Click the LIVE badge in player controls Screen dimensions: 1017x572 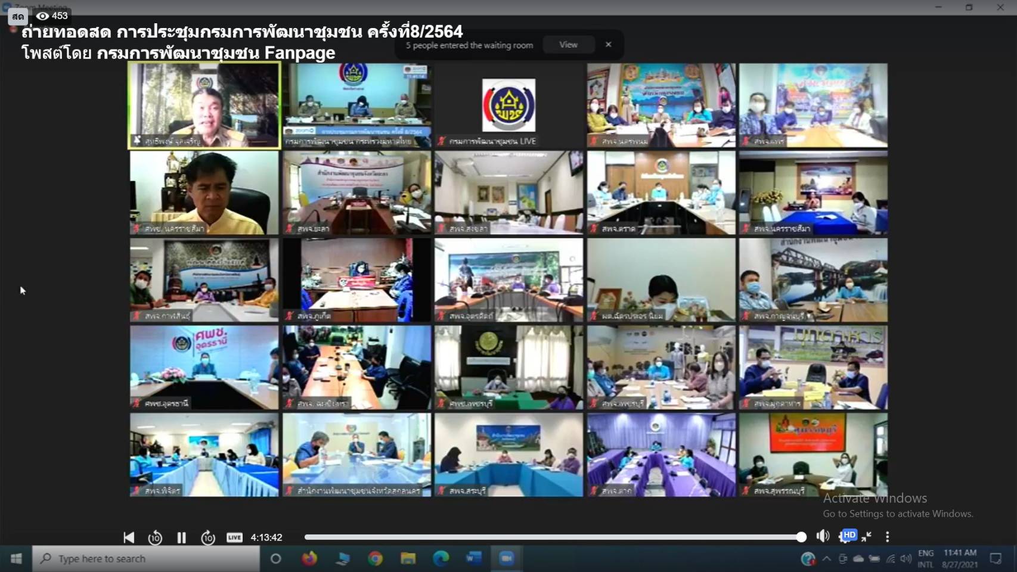pyautogui.click(x=234, y=537)
